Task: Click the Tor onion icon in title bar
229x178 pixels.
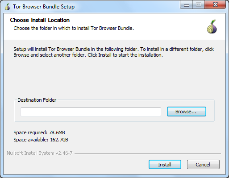Action: pyautogui.click(x=7, y=7)
